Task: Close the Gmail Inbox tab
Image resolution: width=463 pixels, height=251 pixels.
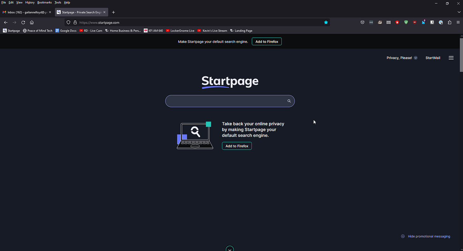Action: 50,12
